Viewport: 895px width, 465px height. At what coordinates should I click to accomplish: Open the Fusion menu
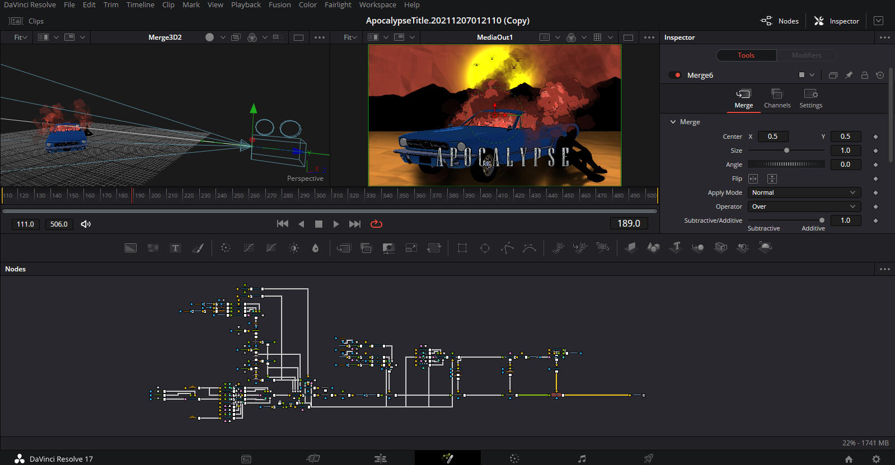click(x=279, y=4)
